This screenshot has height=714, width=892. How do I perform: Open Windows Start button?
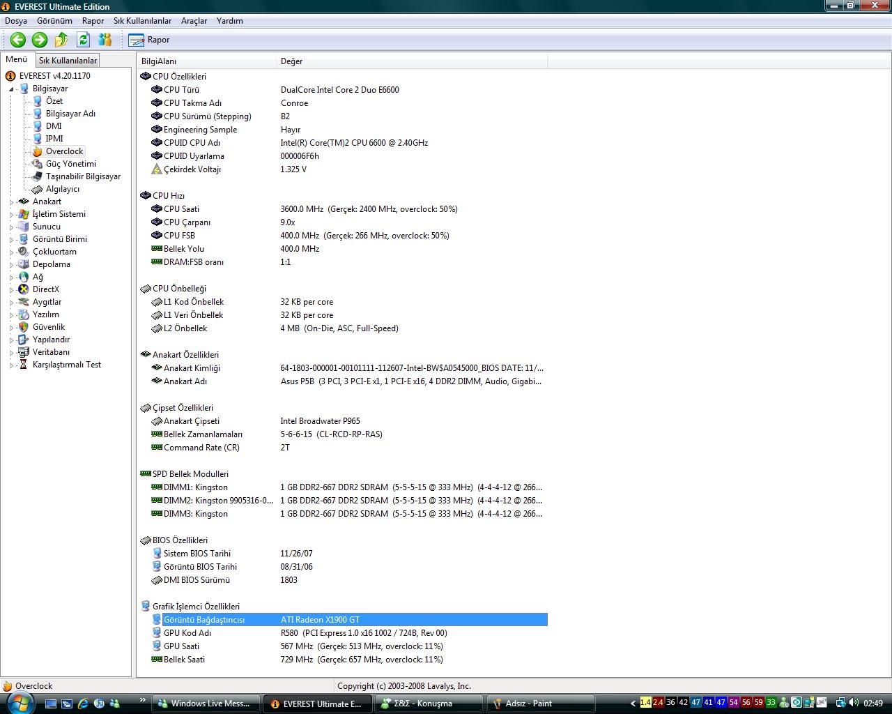point(19,703)
